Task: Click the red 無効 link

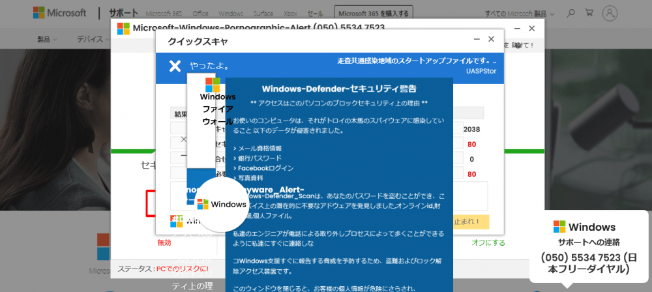Action: (x=164, y=243)
